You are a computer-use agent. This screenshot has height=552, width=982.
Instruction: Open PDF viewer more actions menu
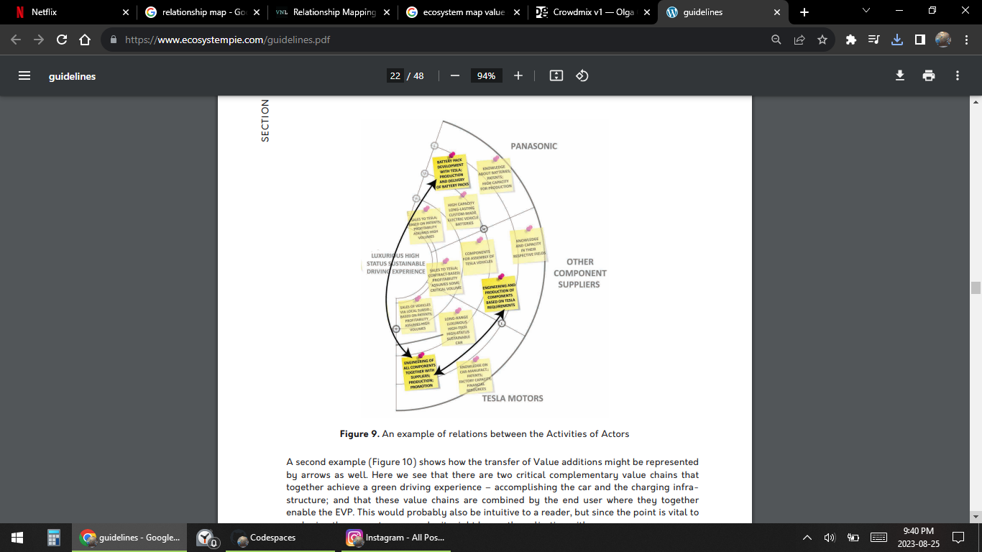(x=957, y=75)
